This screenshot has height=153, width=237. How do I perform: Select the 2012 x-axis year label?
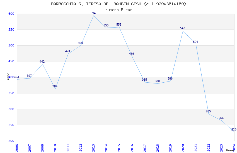coord(81,148)
